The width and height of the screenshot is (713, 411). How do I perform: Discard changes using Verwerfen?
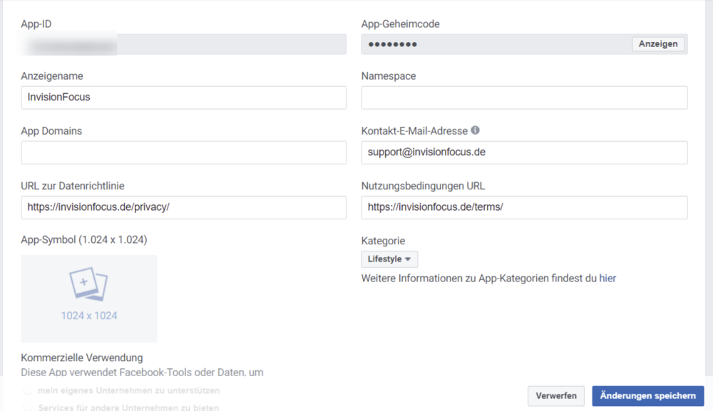tap(556, 396)
